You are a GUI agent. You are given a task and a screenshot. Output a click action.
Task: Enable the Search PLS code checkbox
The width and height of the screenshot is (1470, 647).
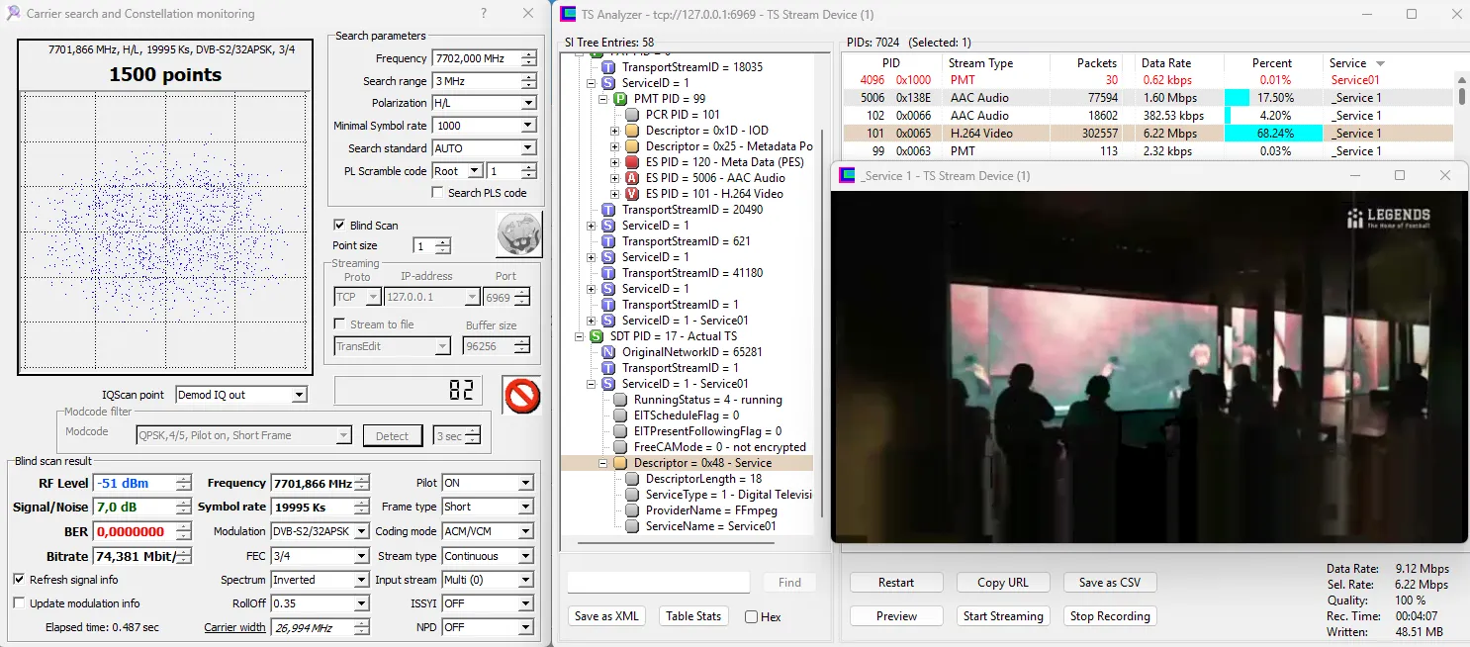(437, 193)
